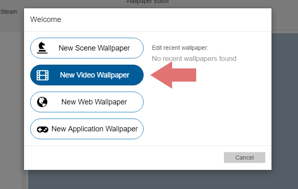Select the New Video Wallpaper label
The height and width of the screenshot is (189, 298).
94,75
